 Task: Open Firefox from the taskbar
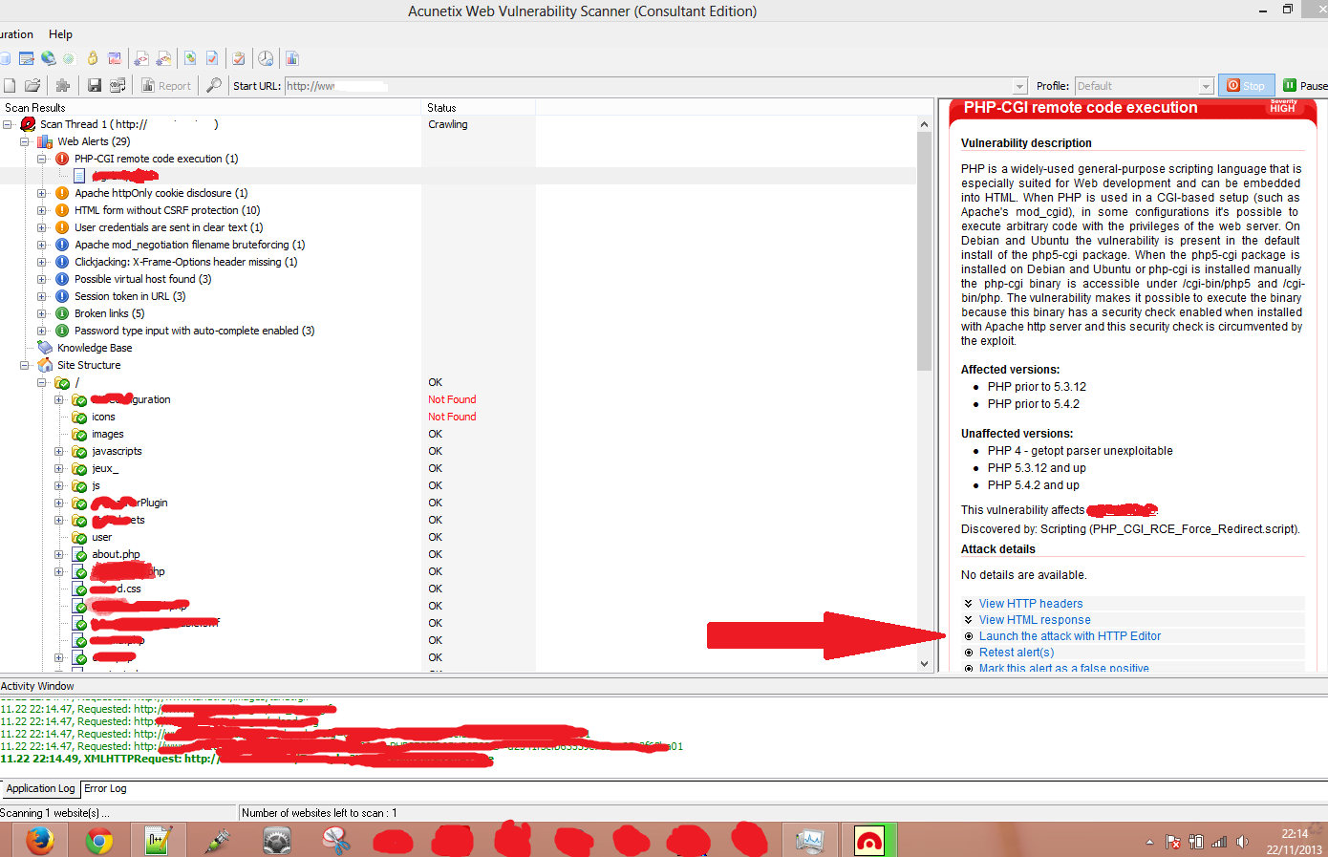click(x=39, y=841)
